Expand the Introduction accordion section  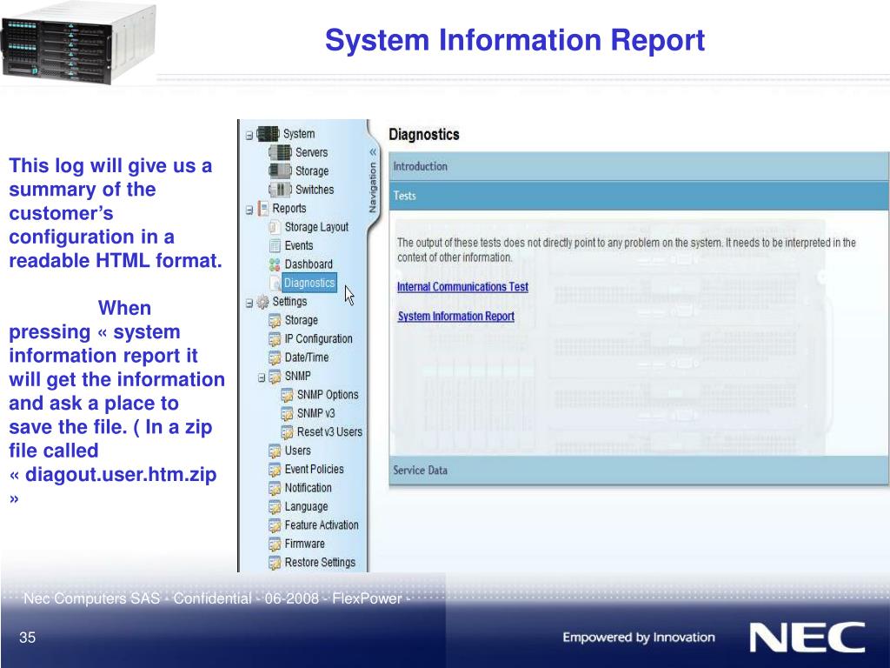point(639,166)
